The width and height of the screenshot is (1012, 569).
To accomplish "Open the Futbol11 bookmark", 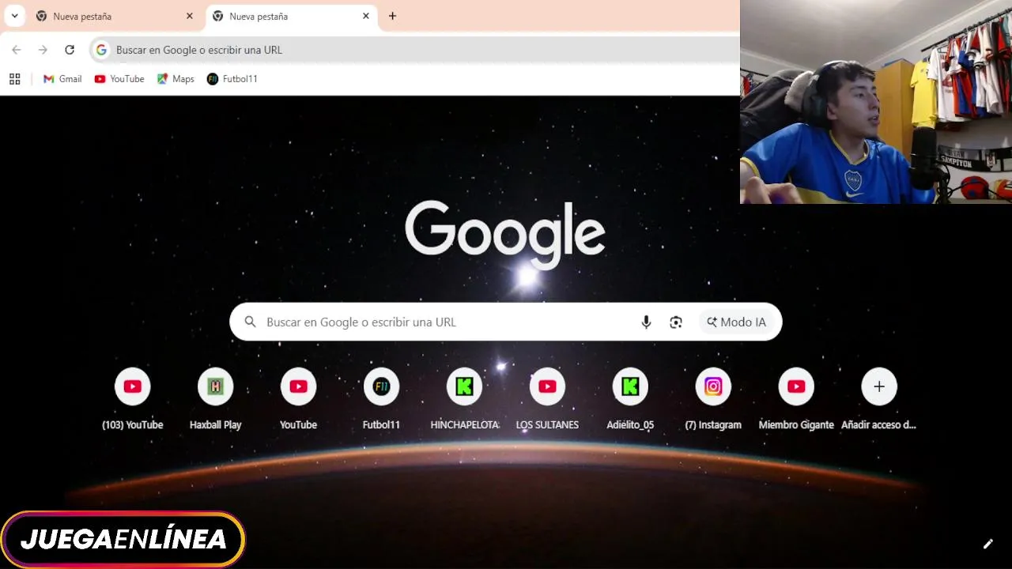I will click(232, 79).
